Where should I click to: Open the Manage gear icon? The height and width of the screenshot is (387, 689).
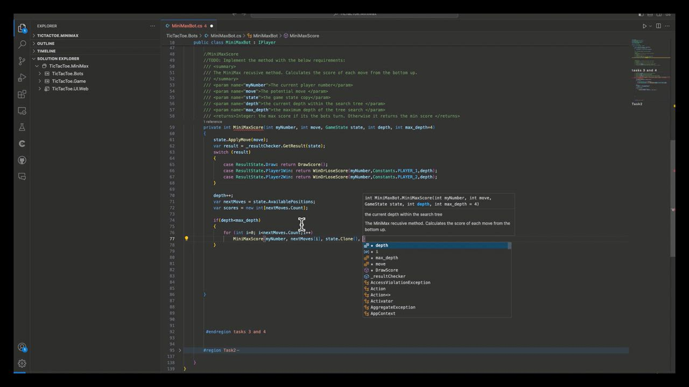pos(22,363)
